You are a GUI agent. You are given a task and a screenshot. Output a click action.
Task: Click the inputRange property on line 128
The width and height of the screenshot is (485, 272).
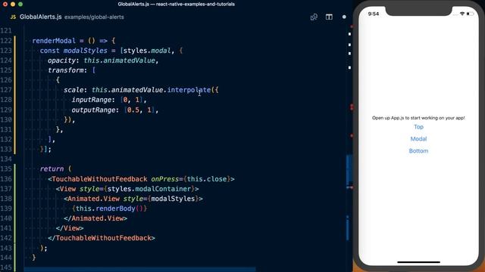tap(91, 100)
